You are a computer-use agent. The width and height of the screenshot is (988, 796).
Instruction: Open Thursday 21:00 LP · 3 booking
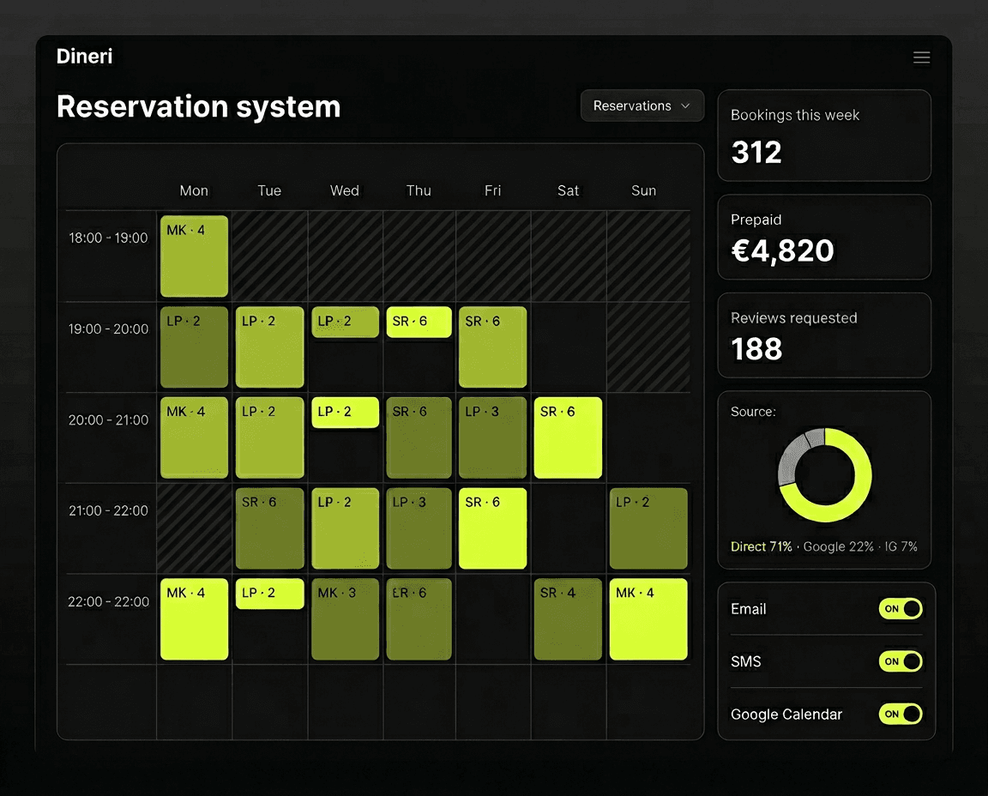(x=419, y=528)
